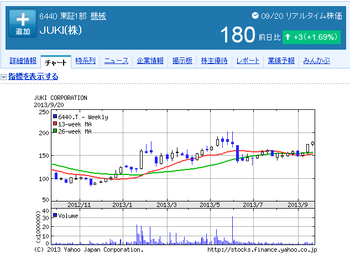Click the blue Volume legend swatch
The width and height of the screenshot is (350, 255).
55,215
